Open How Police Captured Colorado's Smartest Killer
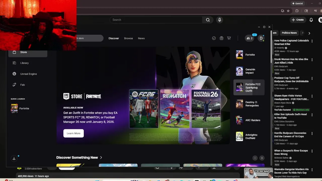The height and width of the screenshot is (181, 322). click(291, 42)
